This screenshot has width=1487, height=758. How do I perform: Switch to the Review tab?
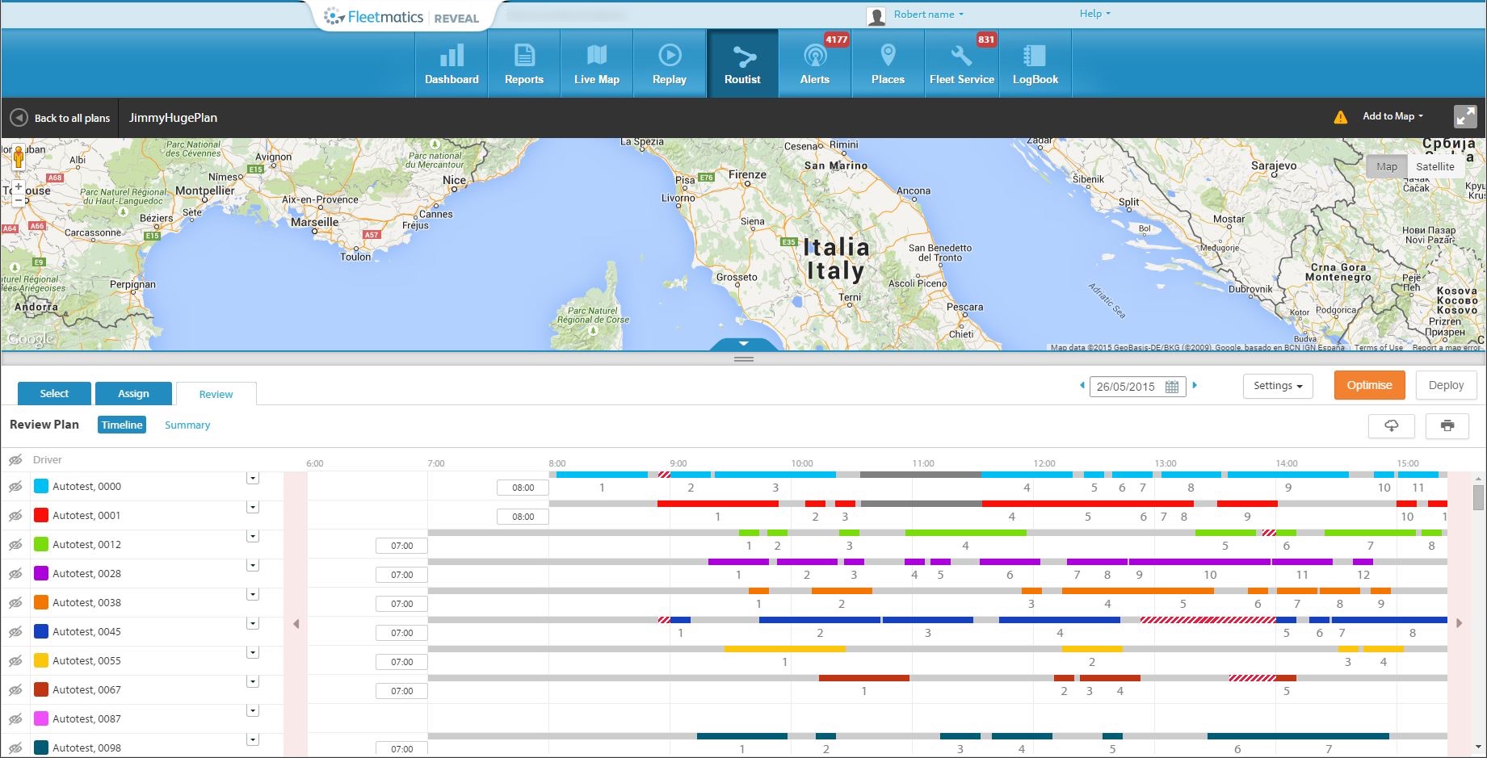tap(216, 394)
